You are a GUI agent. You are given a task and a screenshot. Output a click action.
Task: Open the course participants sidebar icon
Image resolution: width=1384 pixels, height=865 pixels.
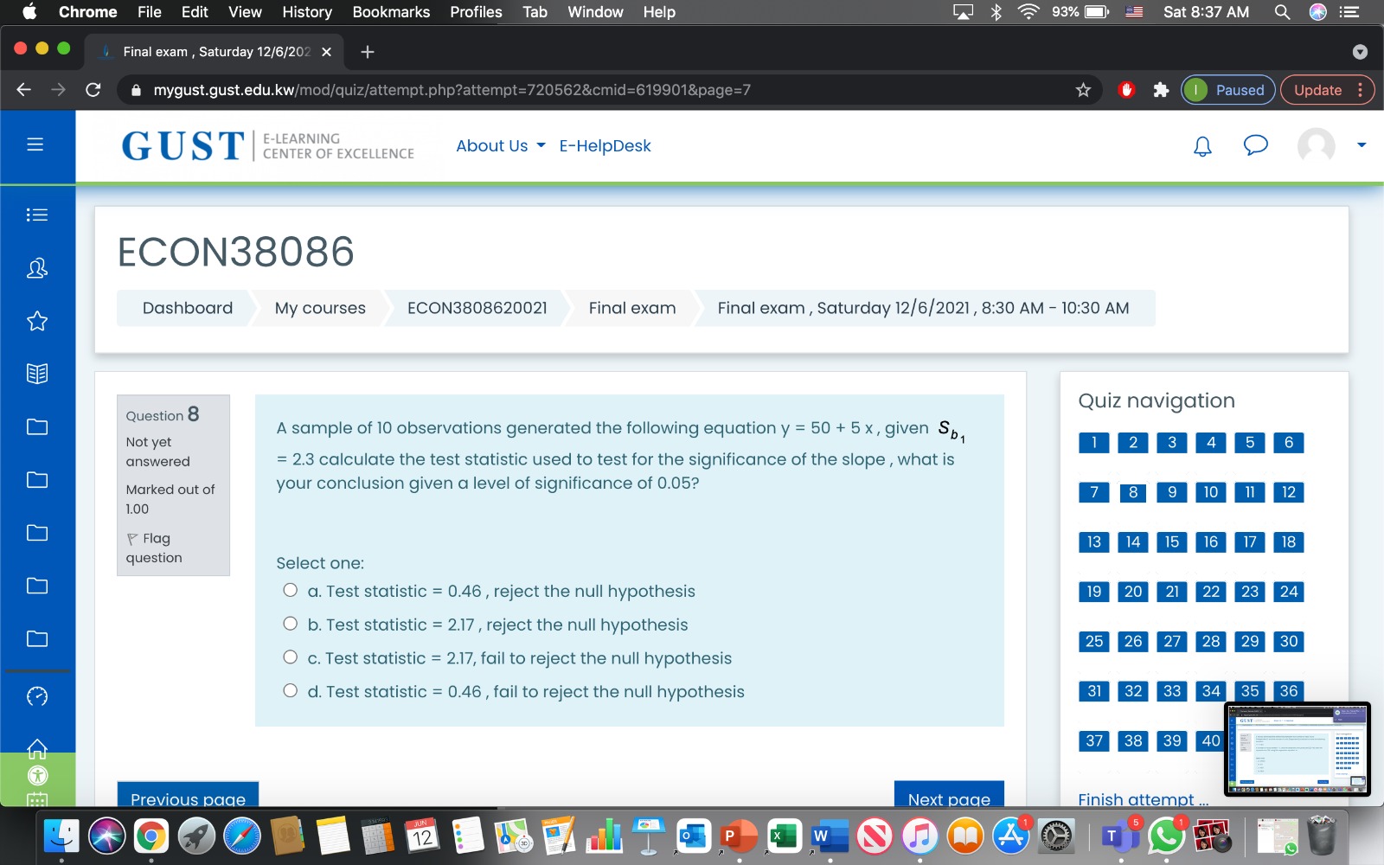click(x=37, y=268)
